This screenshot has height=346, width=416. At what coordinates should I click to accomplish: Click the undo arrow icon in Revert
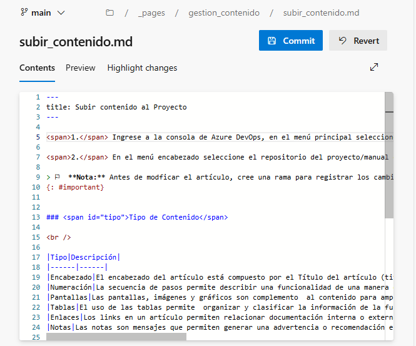point(343,41)
